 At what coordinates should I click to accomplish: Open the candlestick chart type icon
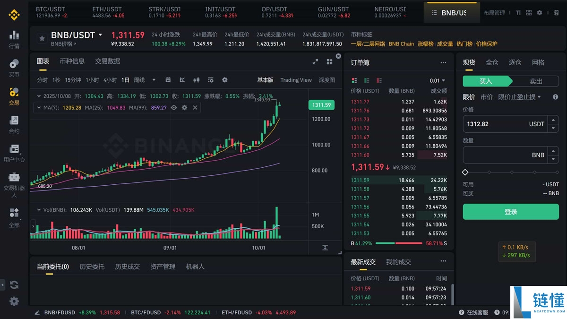click(197, 80)
